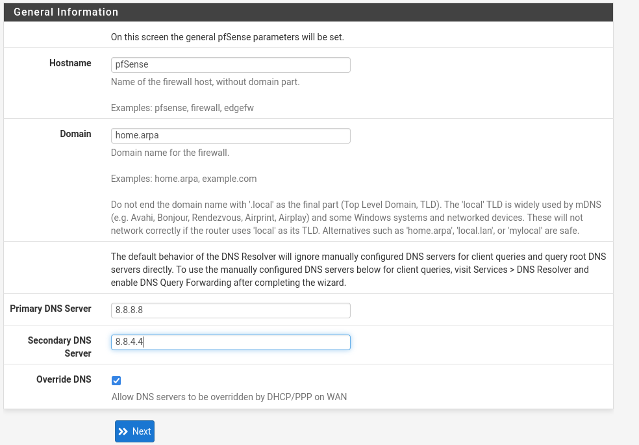Click the Secondary DNS Server input box
Viewport: 639px width, 445px height.
tap(231, 342)
